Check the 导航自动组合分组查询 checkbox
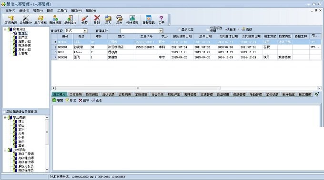The image size is (324, 180). click(x=4, y=112)
